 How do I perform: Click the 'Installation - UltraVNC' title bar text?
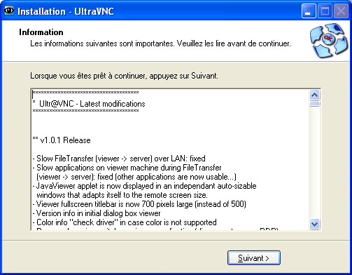point(66,11)
